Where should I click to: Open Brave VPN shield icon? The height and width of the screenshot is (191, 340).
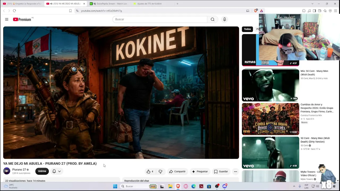click(x=330, y=11)
